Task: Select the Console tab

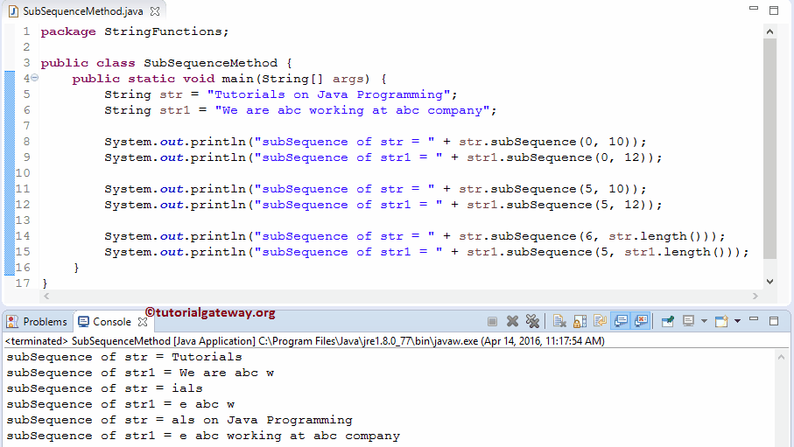Action: 105,322
